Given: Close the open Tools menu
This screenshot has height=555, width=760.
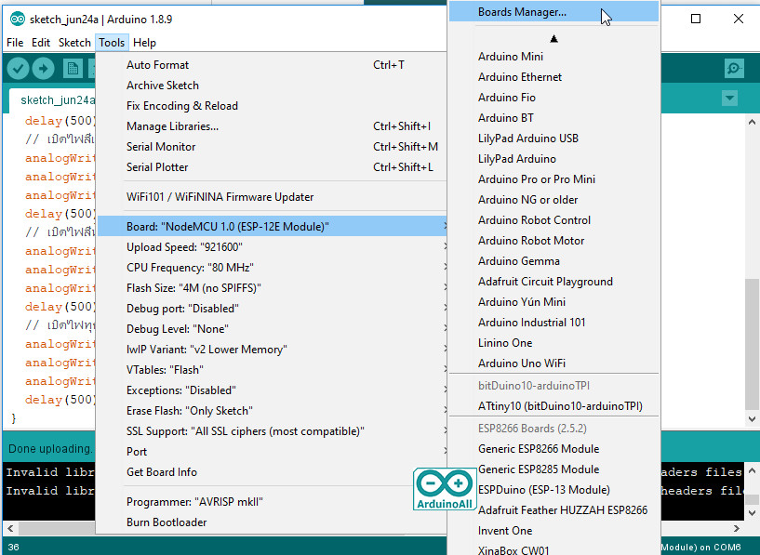Looking at the screenshot, I should tap(112, 43).
